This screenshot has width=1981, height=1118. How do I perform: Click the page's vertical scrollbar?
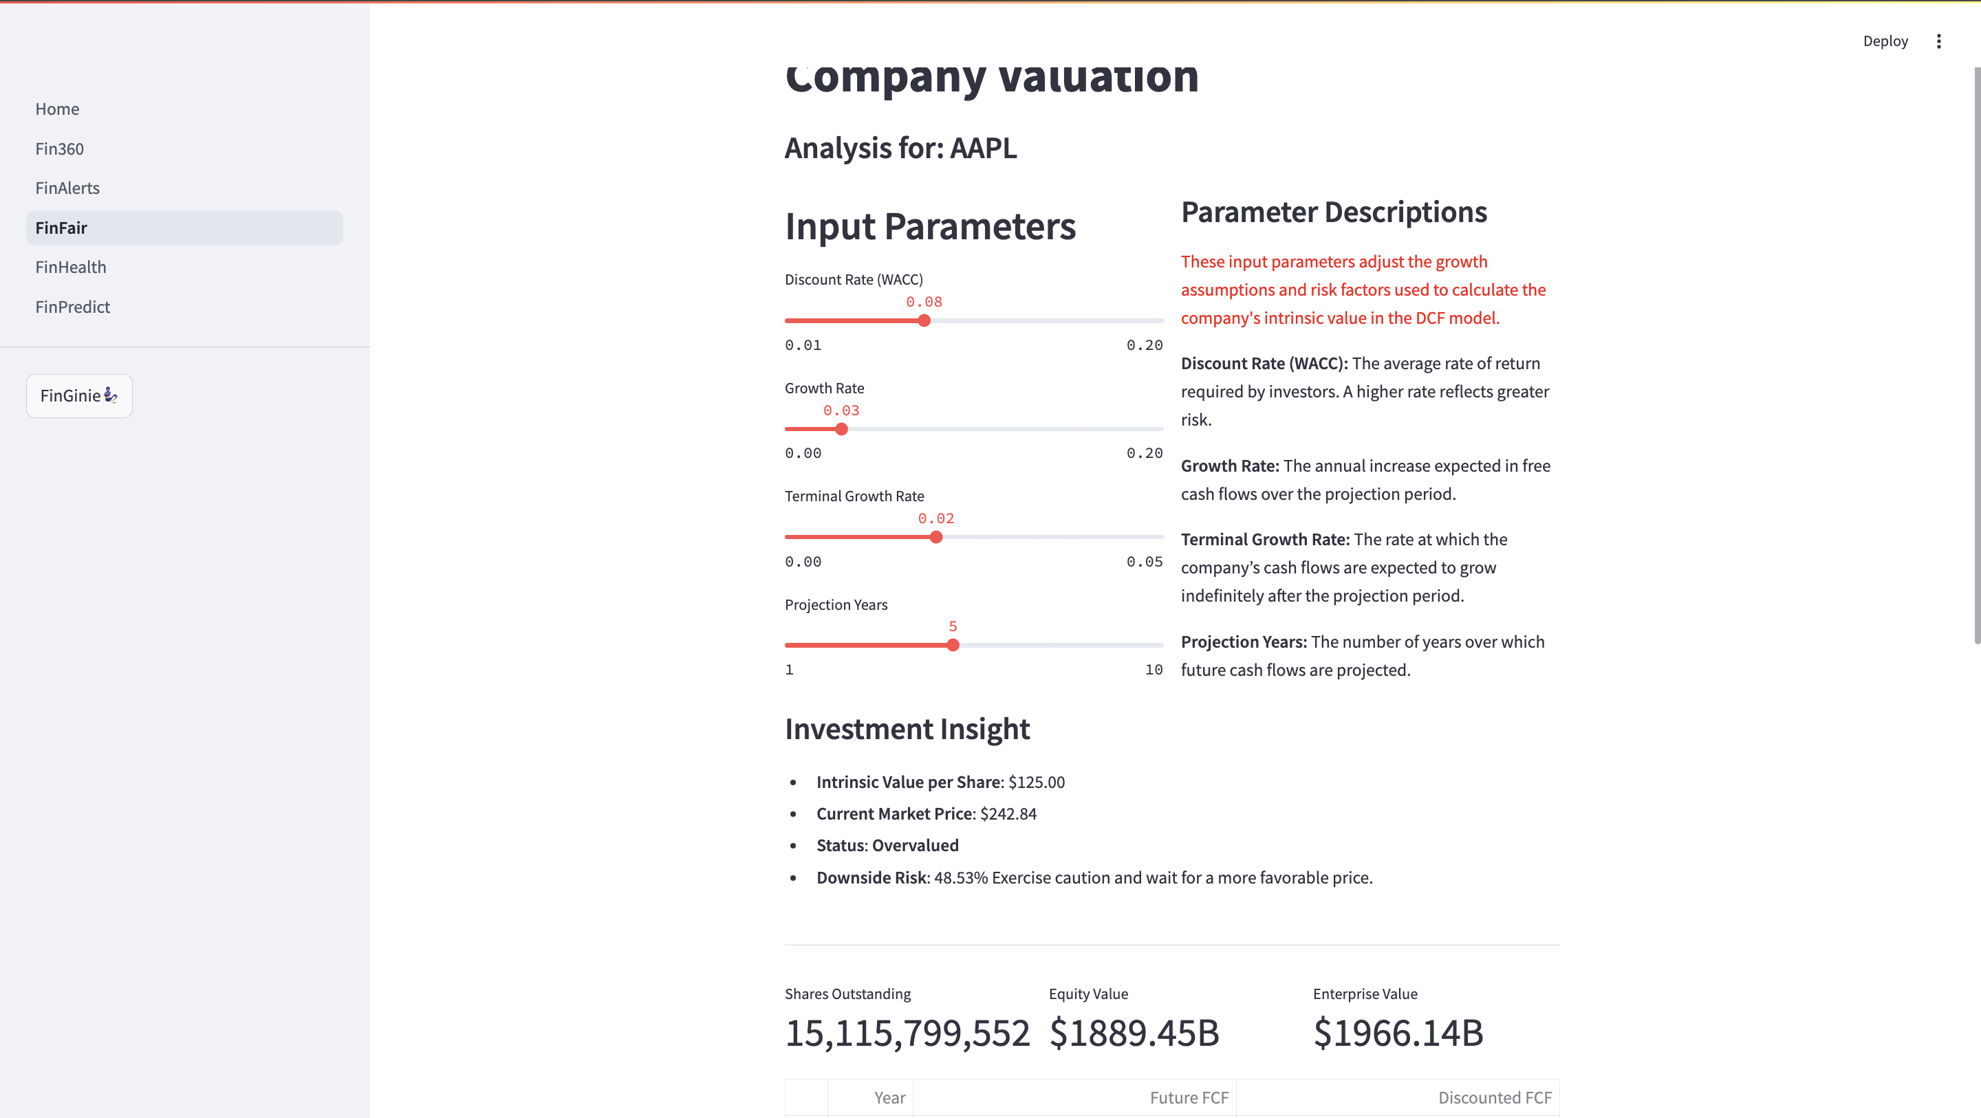point(1975,353)
